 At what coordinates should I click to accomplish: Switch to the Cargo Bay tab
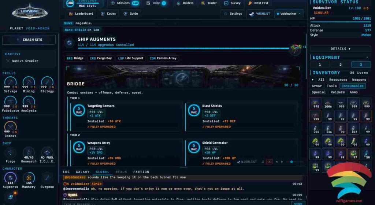pyautogui.click(x=101, y=58)
